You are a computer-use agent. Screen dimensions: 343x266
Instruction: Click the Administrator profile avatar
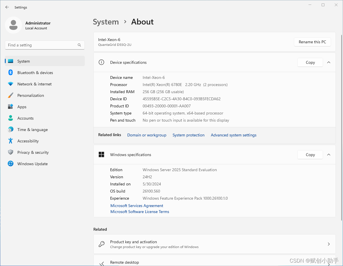point(13,25)
